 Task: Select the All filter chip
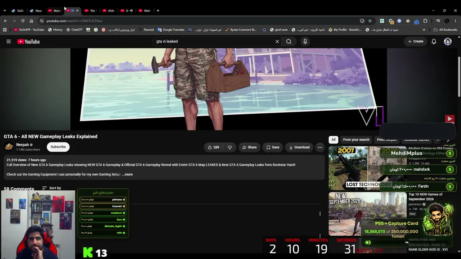pyautogui.click(x=334, y=140)
